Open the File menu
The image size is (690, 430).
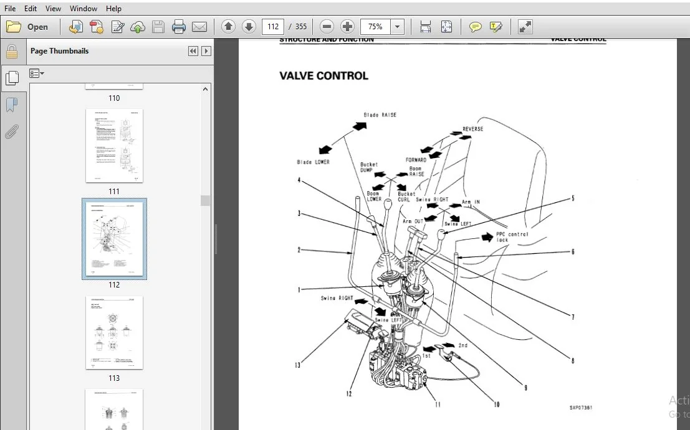click(x=10, y=8)
